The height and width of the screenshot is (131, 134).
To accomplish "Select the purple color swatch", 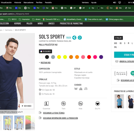I will 101,57.
